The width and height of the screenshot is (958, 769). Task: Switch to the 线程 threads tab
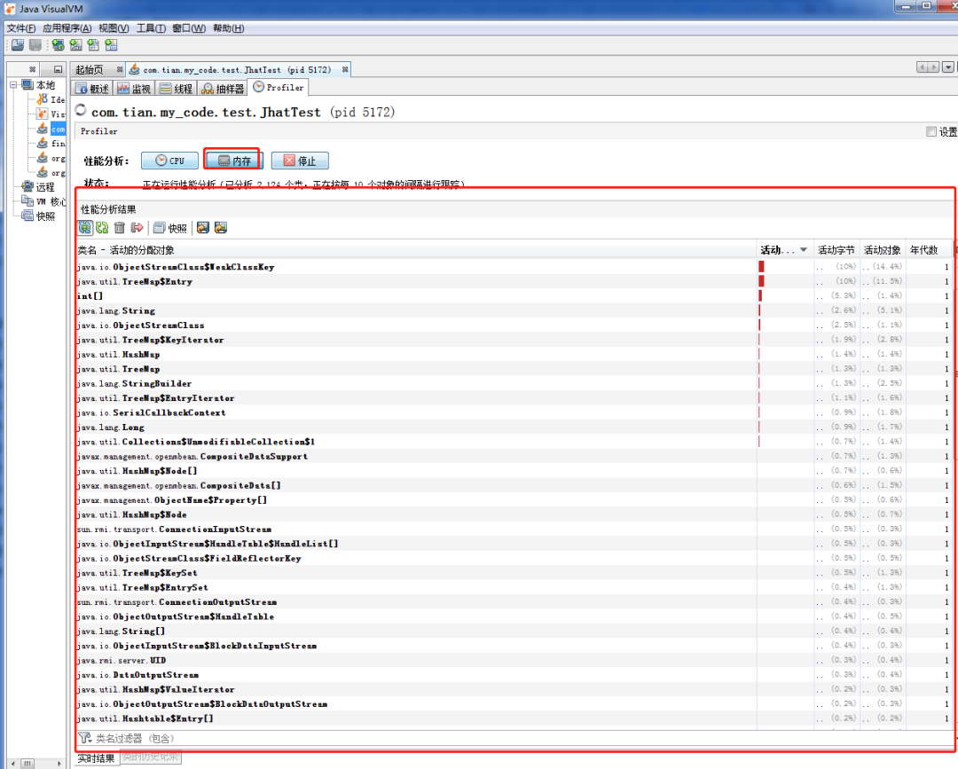click(x=177, y=89)
